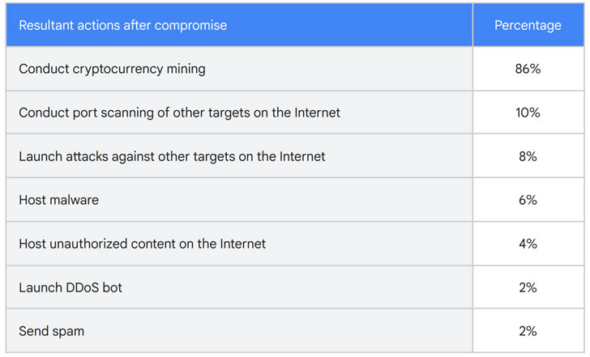590x357 pixels.
Task: Select the 2% value for Send spam
Action: click(x=528, y=331)
